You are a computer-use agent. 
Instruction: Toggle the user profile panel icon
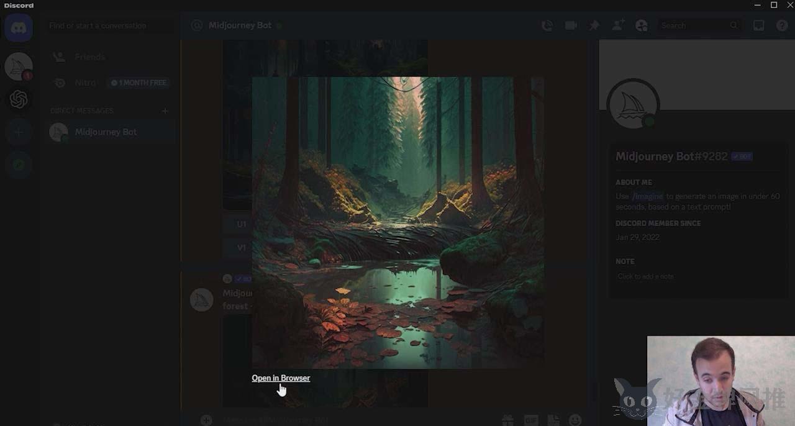click(642, 25)
